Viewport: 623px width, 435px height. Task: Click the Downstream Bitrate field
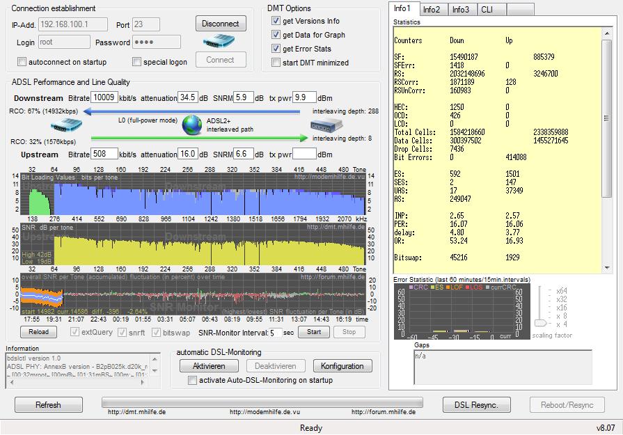click(104, 97)
